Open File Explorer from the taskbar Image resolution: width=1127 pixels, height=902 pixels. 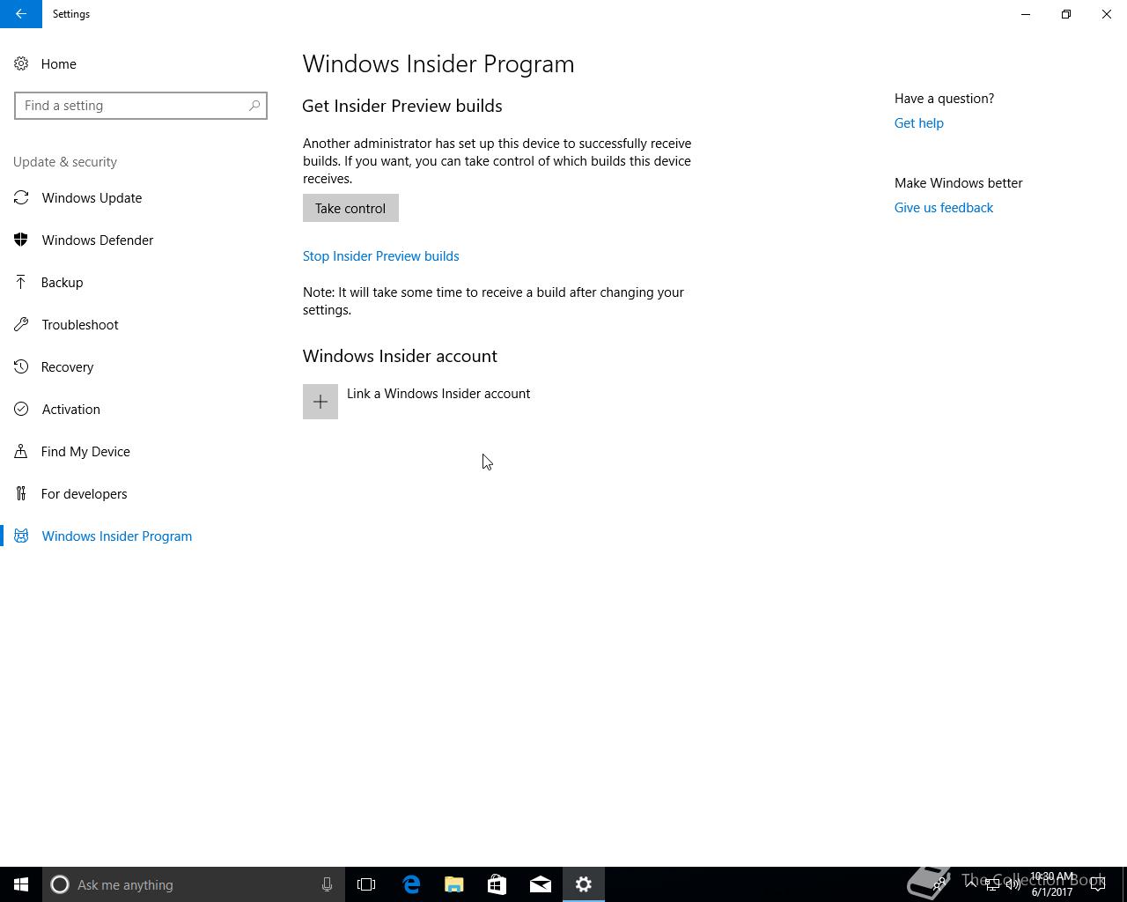coord(454,884)
